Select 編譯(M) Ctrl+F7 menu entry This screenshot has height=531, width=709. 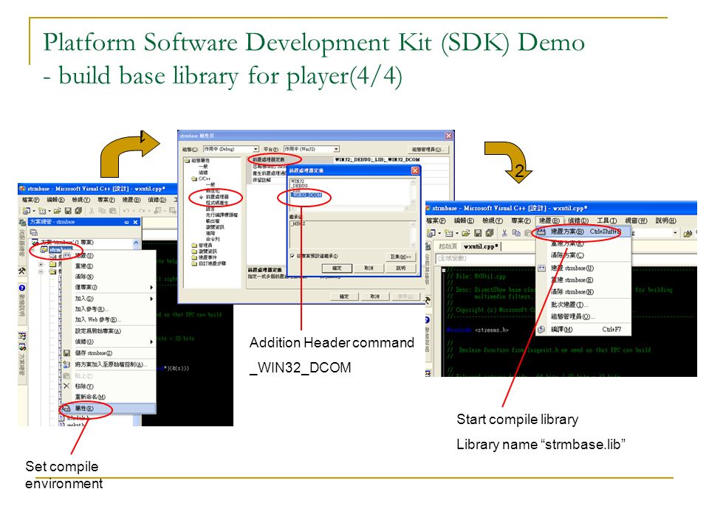[x=583, y=330]
